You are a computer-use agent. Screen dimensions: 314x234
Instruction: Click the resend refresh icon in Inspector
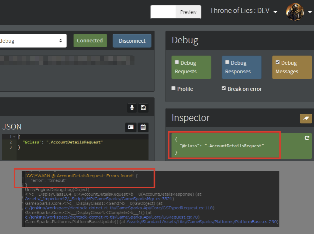(x=307, y=138)
